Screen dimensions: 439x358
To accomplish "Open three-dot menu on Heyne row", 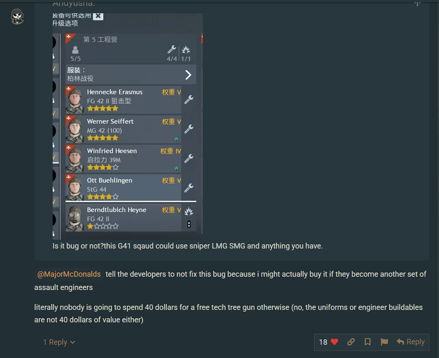I will click(x=189, y=224).
